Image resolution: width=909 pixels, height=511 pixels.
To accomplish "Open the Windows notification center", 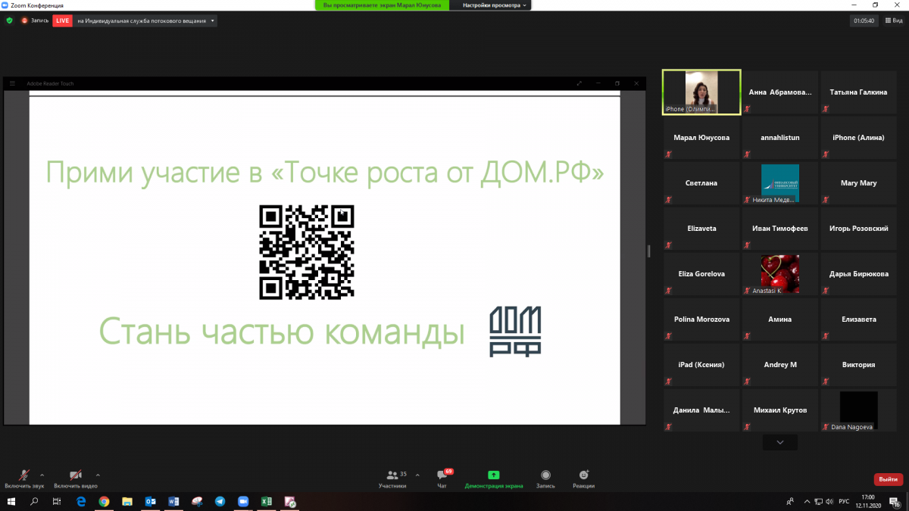I will 894,501.
